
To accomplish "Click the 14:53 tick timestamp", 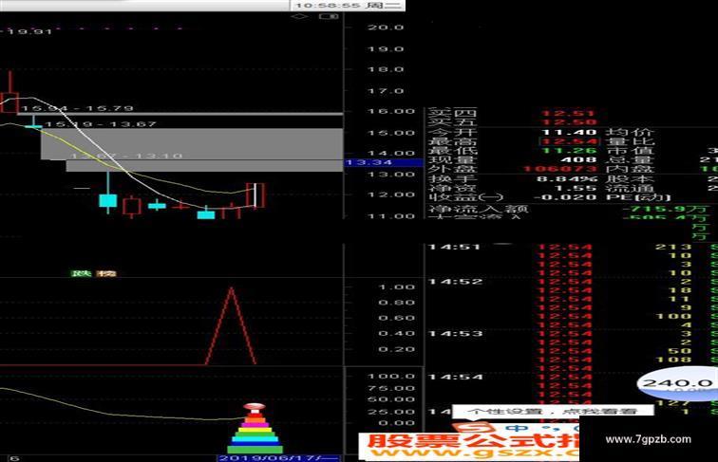I will pos(455,334).
